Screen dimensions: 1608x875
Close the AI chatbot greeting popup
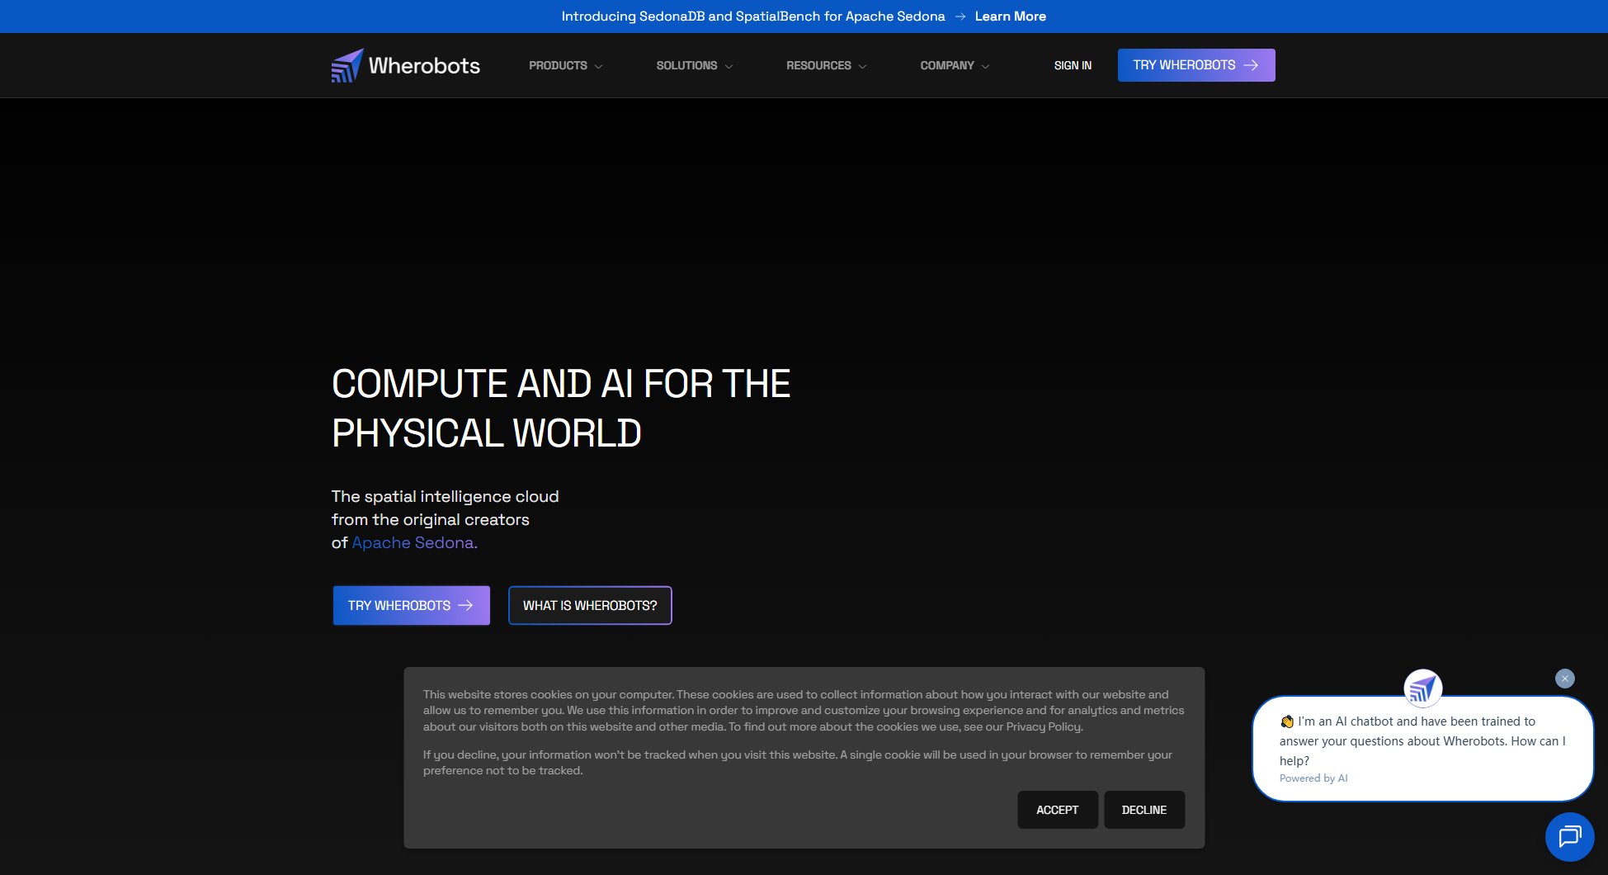(1564, 679)
